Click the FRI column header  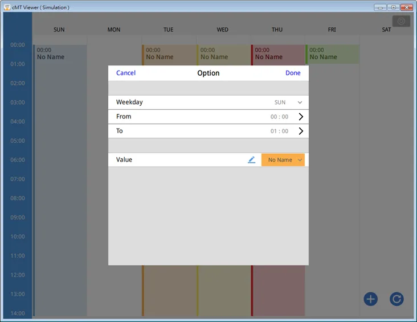tap(332, 30)
